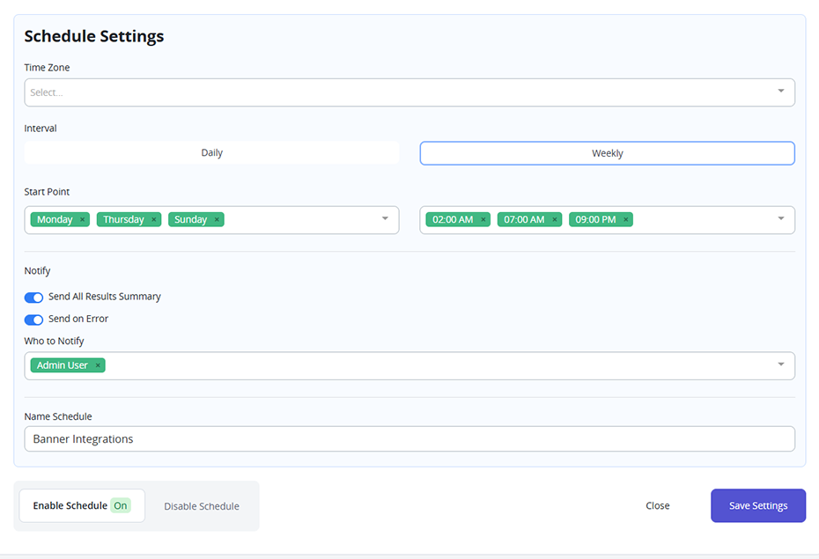Viewport: 819px width, 559px height.
Task: Open the Who to Notify dropdown
Action: tap(779, 364)
